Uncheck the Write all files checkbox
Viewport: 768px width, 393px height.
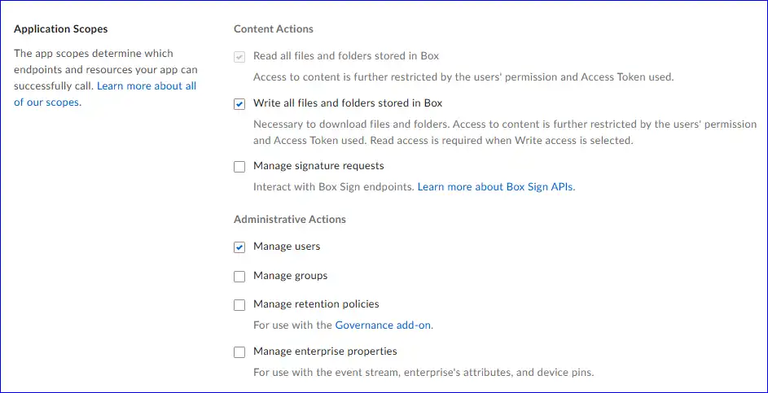pyautogui.click(x=239, y=104)
